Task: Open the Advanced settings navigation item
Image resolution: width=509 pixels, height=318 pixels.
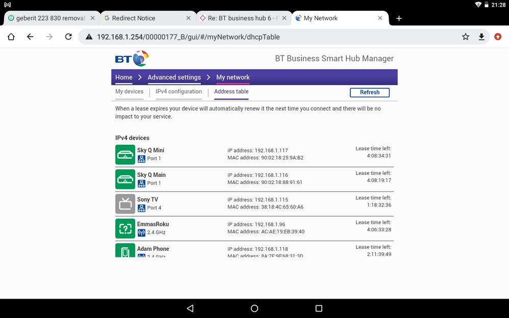Action: point(174,77)
